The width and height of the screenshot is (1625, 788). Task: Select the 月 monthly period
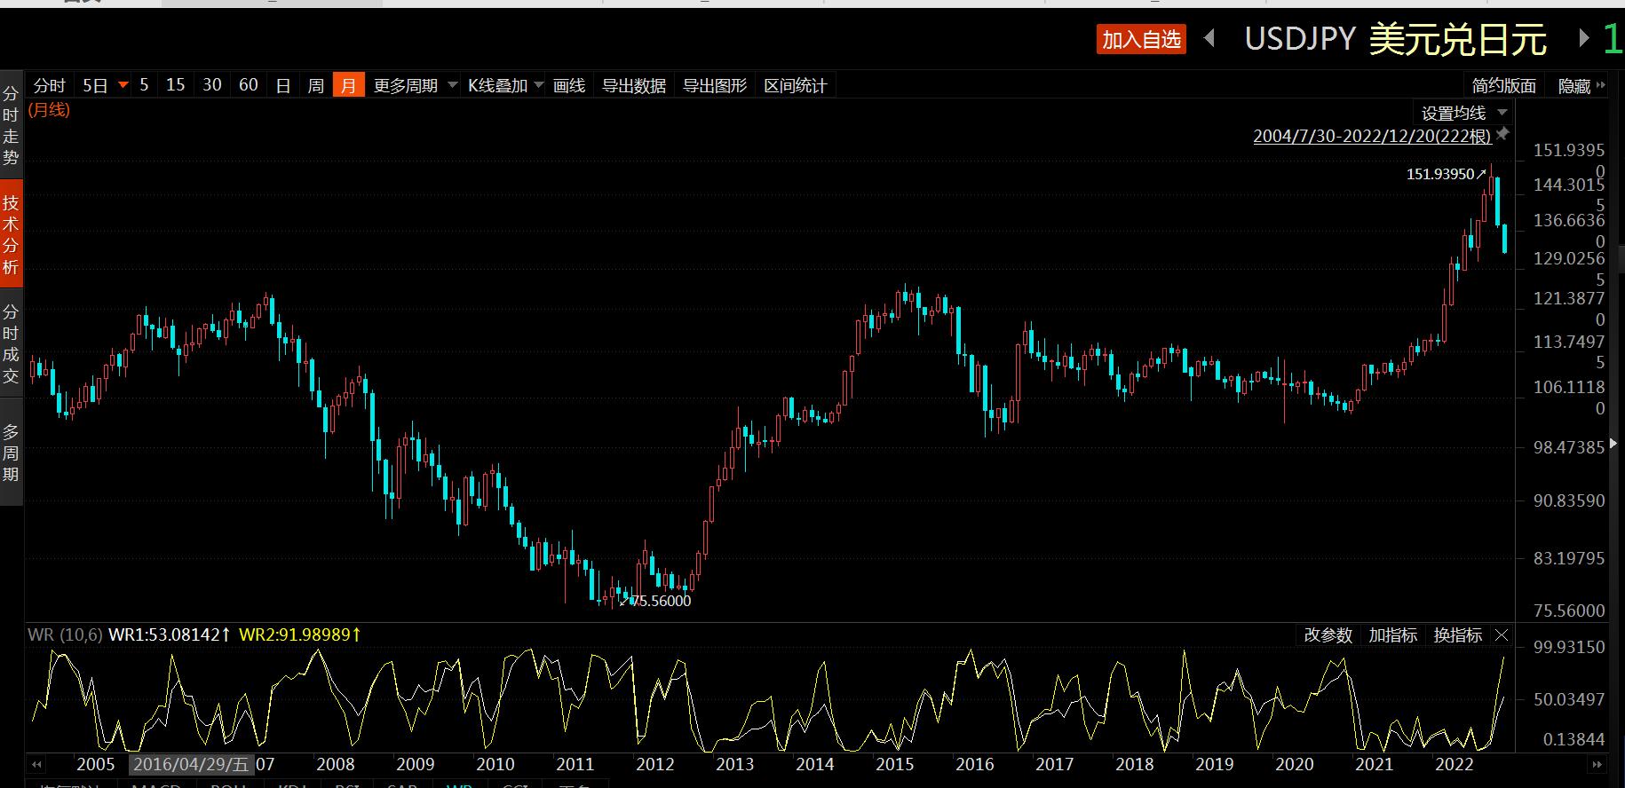[348, 85]
